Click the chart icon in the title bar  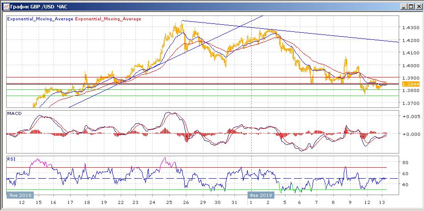5,6
